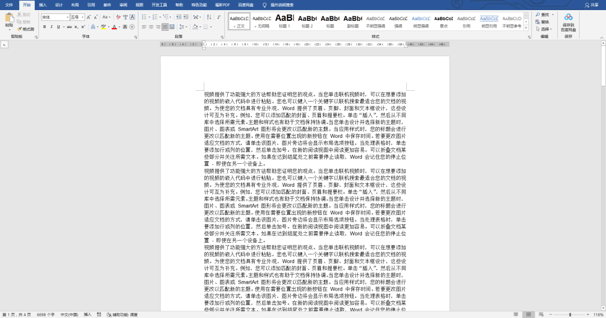Apply character border icon (boxed A)

[x=132, y=17]
